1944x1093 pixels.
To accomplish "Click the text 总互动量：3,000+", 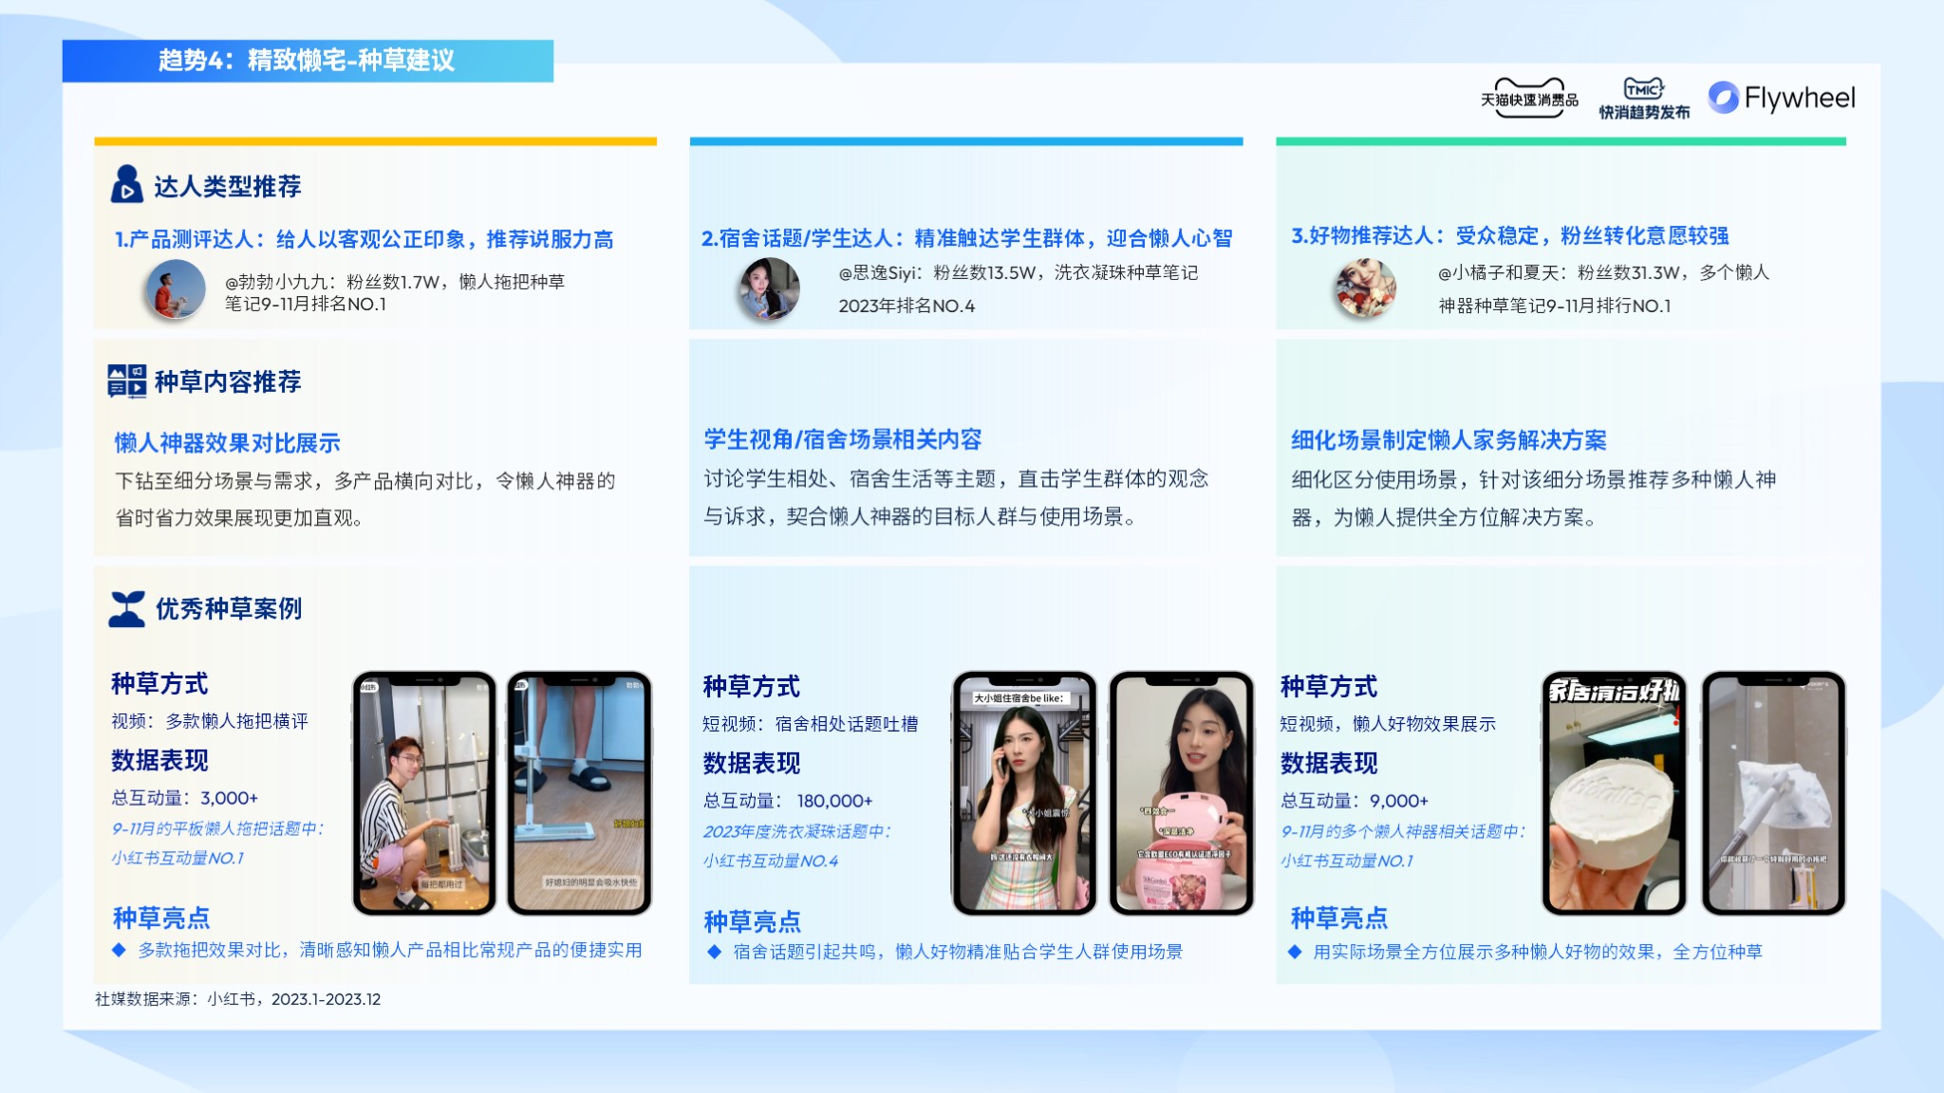I will click(x=185, y=798).
